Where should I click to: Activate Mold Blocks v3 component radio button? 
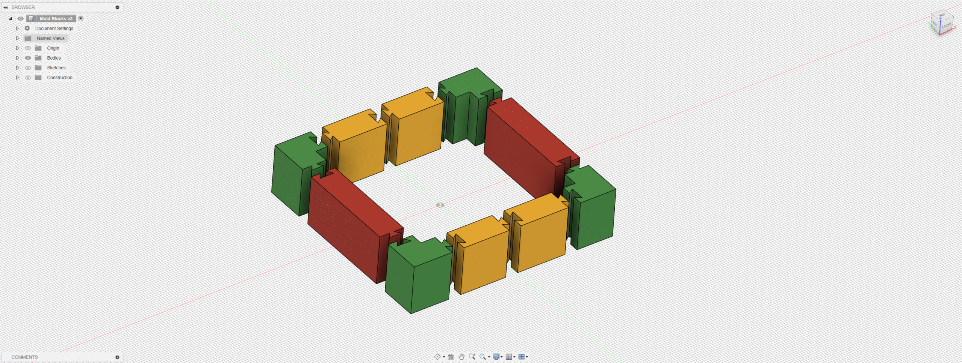pyautogui.click(x=81, y=18)
